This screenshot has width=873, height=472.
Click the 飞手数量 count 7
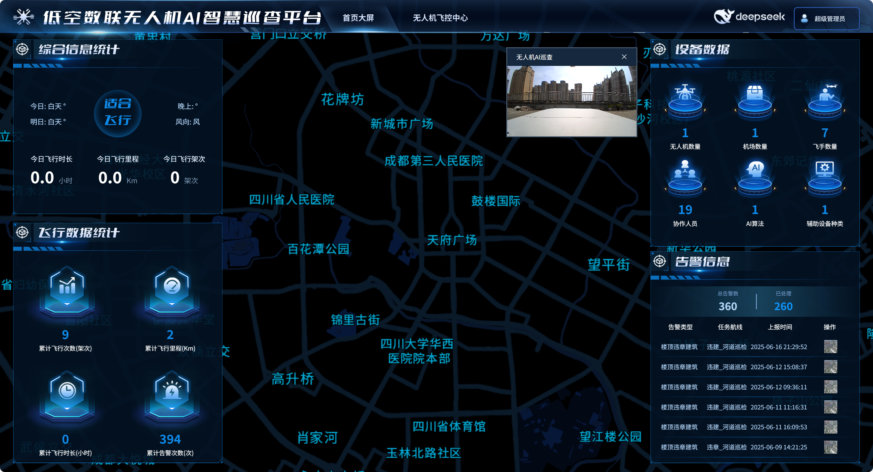tap(825, 133)
